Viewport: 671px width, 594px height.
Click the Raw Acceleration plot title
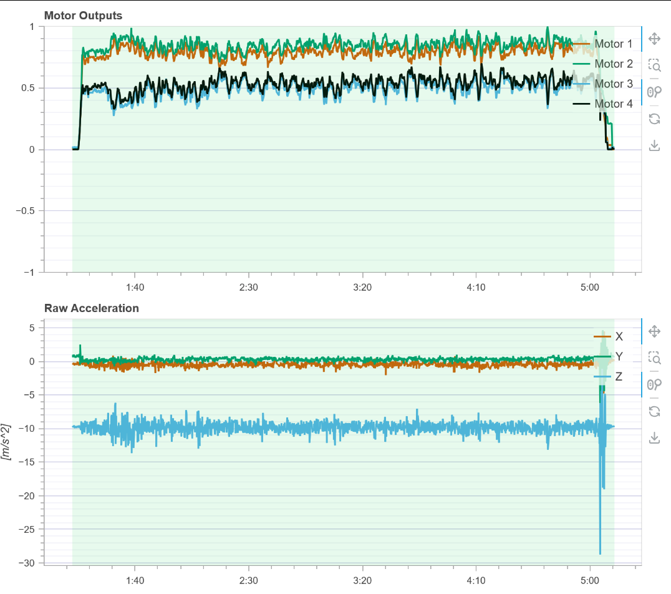[91, 308]
